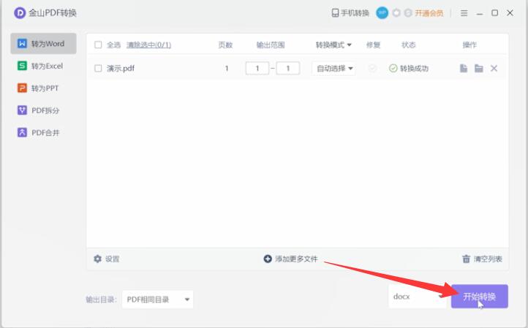The width and height of the screenshot is (528, 328).
Task: Expand the 转换模式 header dropdown
Action: pos(333,45)
